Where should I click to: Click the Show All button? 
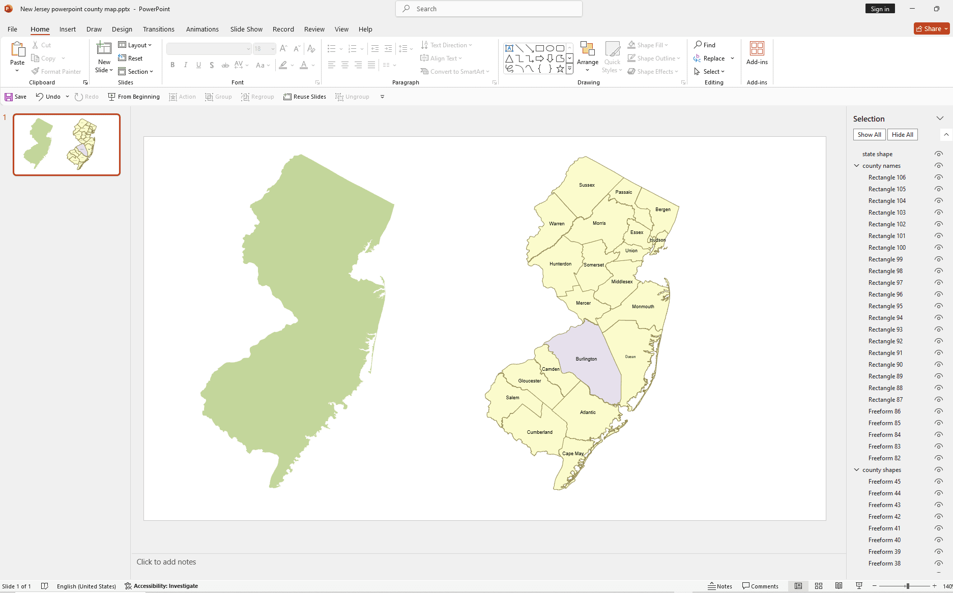[x=869, y=135]
